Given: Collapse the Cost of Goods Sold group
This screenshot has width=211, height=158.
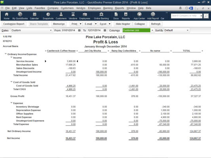Looking at the screenshot, I should point(11,82).
